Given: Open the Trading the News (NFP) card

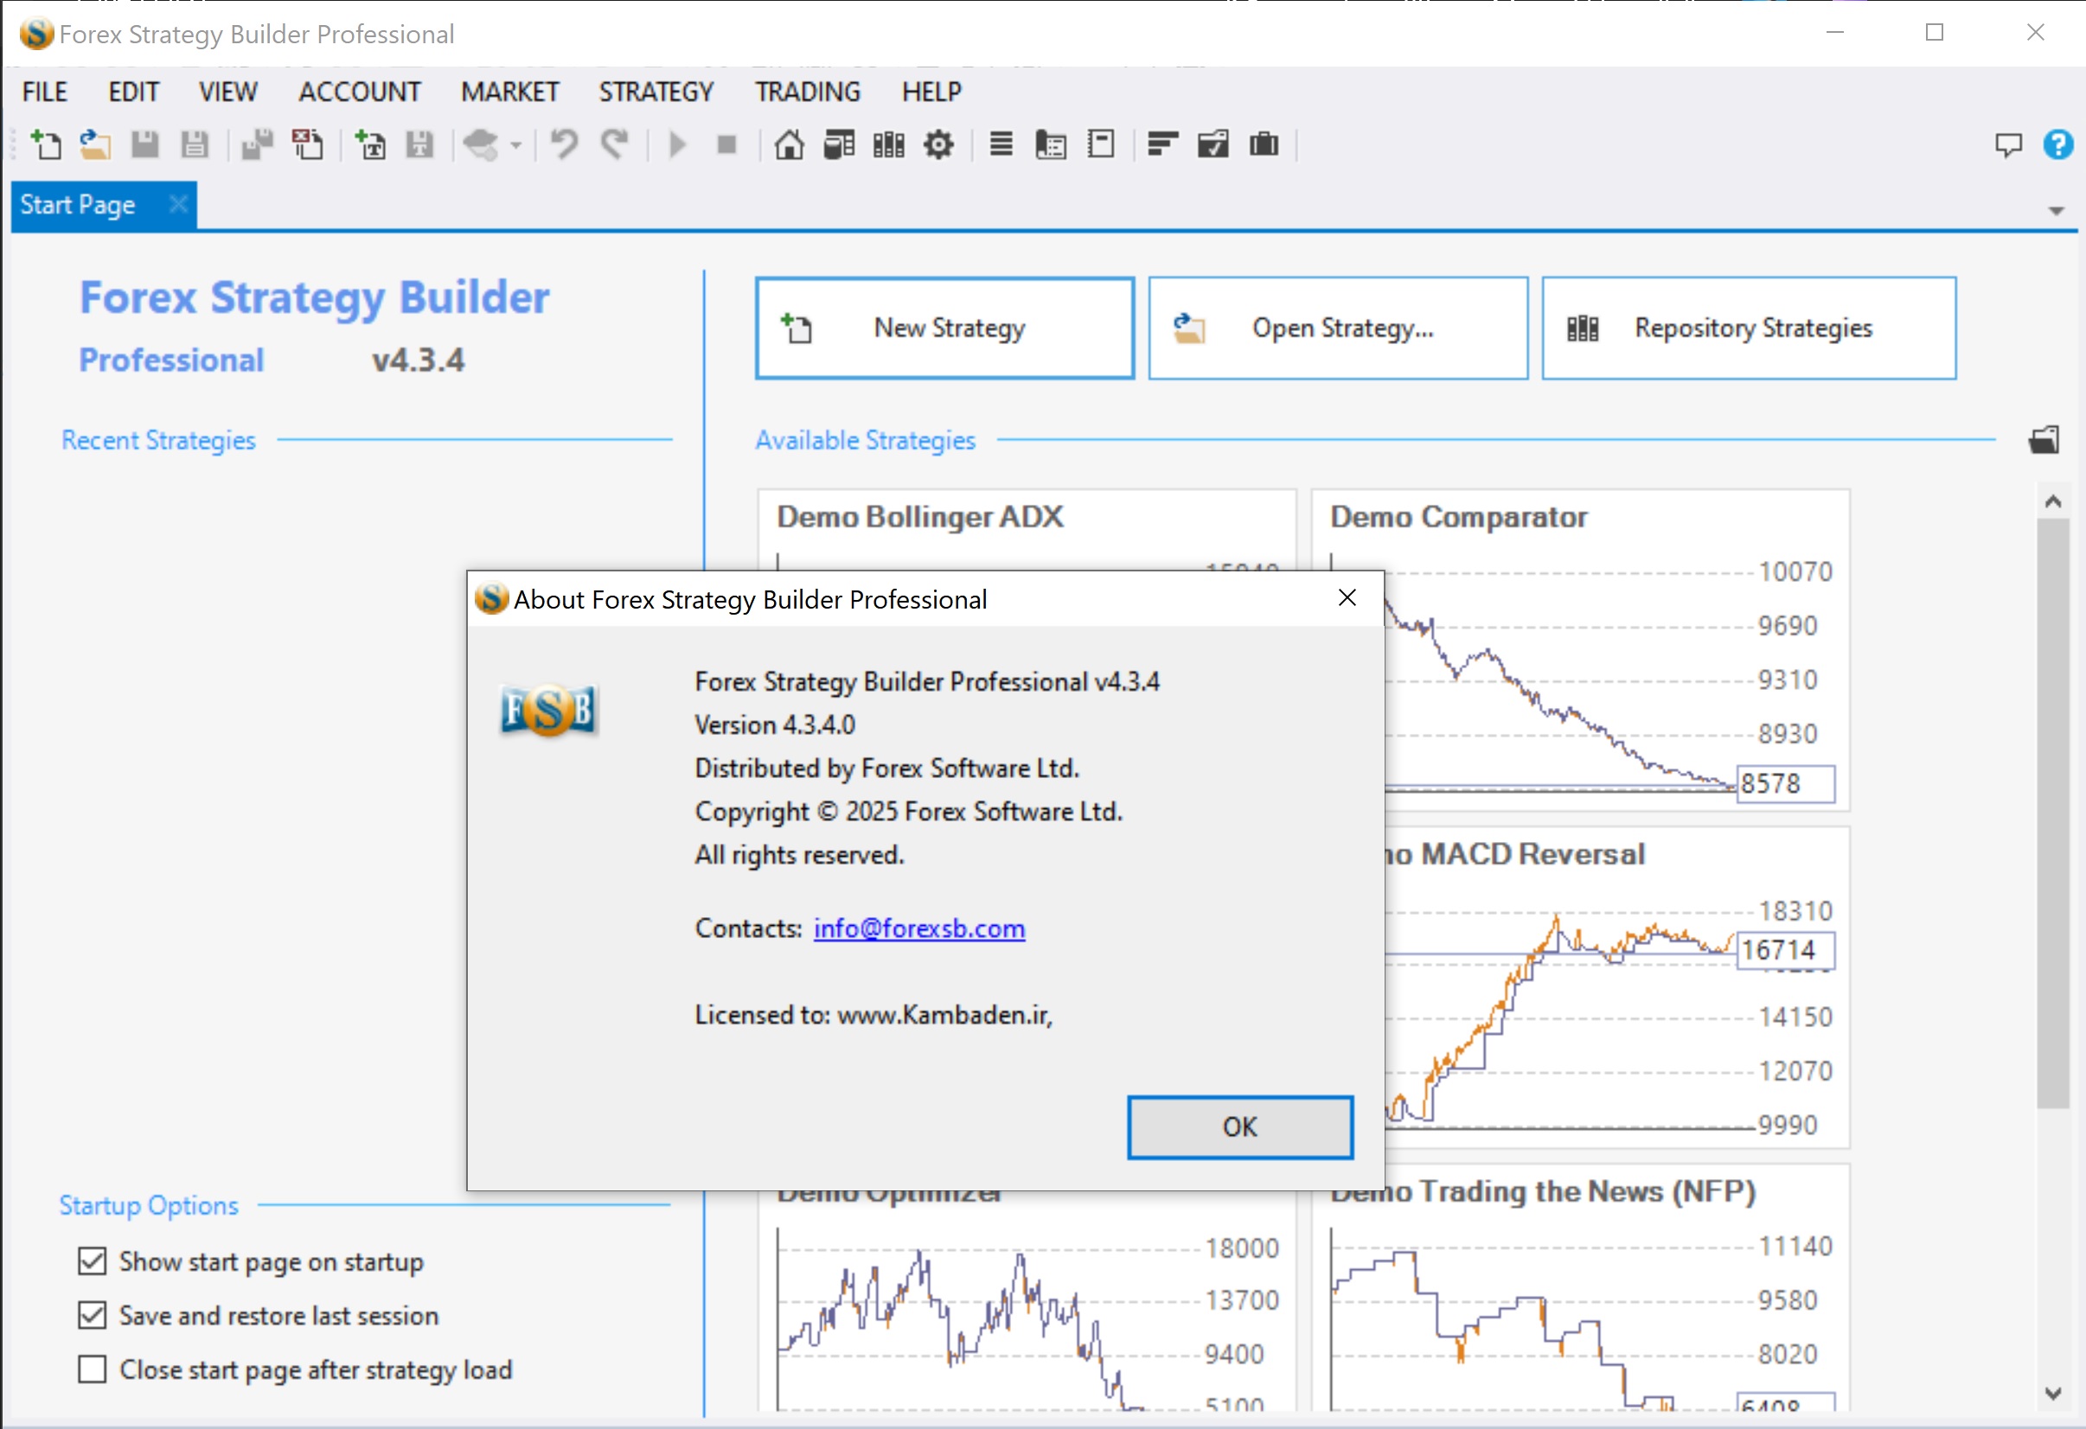Looking at the screenshot, I should 1580,1288.
